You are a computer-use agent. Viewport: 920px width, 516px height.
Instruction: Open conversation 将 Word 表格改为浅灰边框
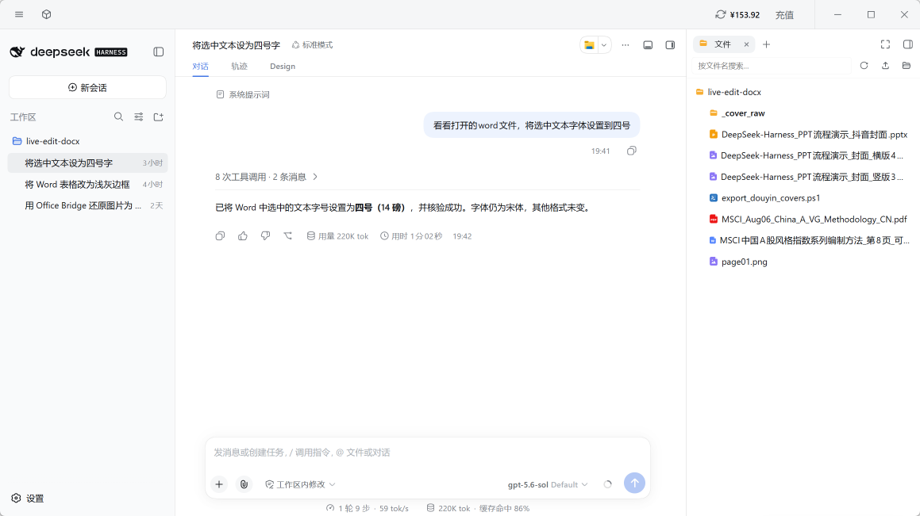87,185
